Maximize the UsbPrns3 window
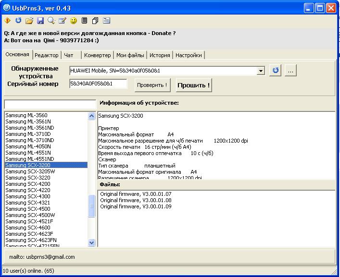Screen dimensions: 340x277 (320, 8)
